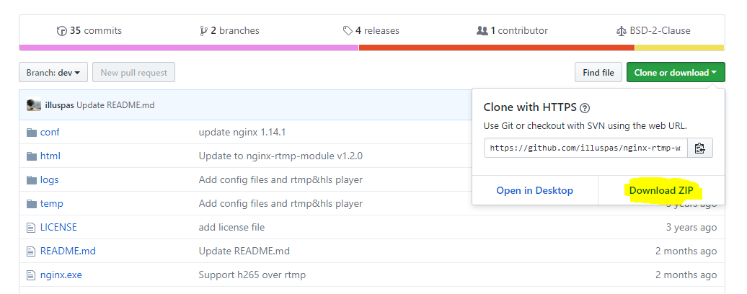Open commit 'update nginx 1.14.1'
The height and width of the screenshot is (294, 747).
click(x=242, y=133)
